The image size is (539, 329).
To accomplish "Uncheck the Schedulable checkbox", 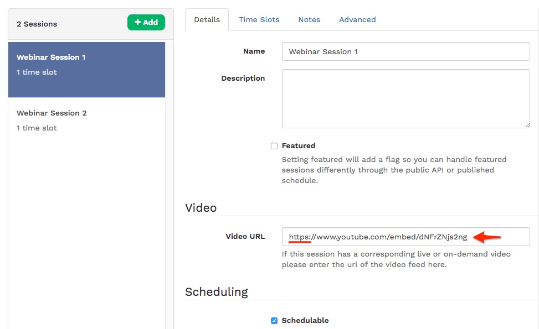I will [x=274, y=320].
